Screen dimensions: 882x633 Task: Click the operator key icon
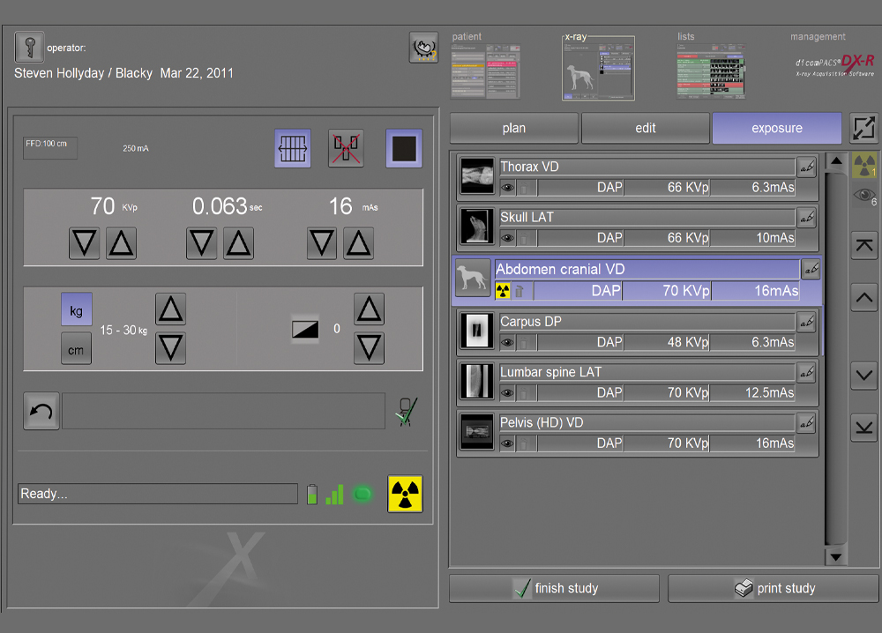click(x=29, y=47)
